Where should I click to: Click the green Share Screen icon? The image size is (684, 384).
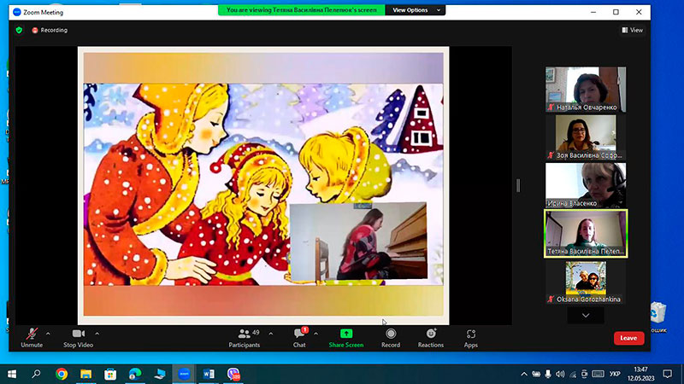tap(346, 334)
